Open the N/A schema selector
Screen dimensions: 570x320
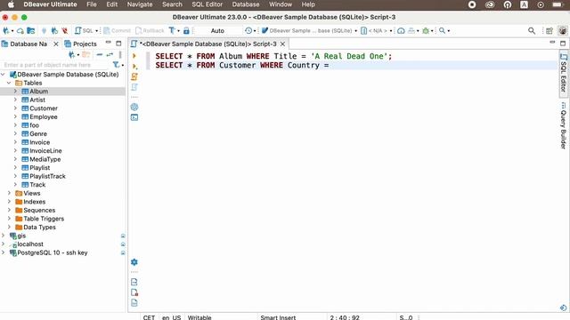pyautogui.click(x=376, y=31)
